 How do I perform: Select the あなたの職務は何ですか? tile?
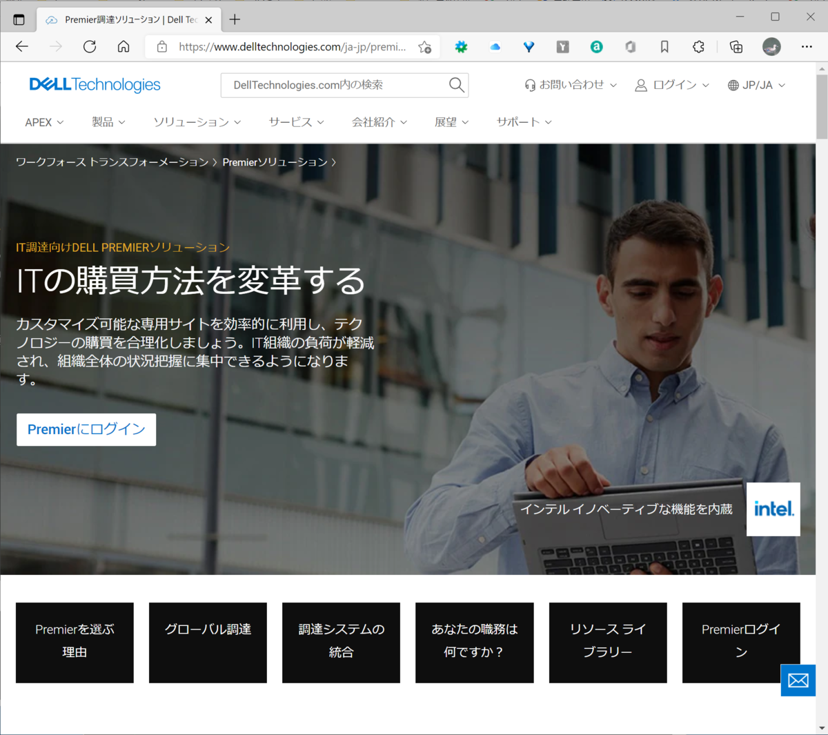[x=475, y=643]
